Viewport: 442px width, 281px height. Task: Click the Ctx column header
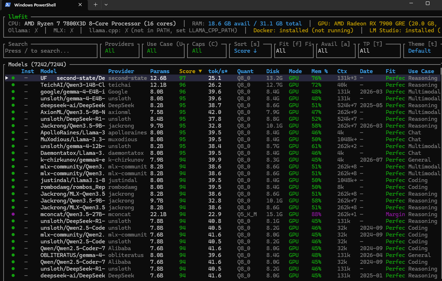(342, 71)
